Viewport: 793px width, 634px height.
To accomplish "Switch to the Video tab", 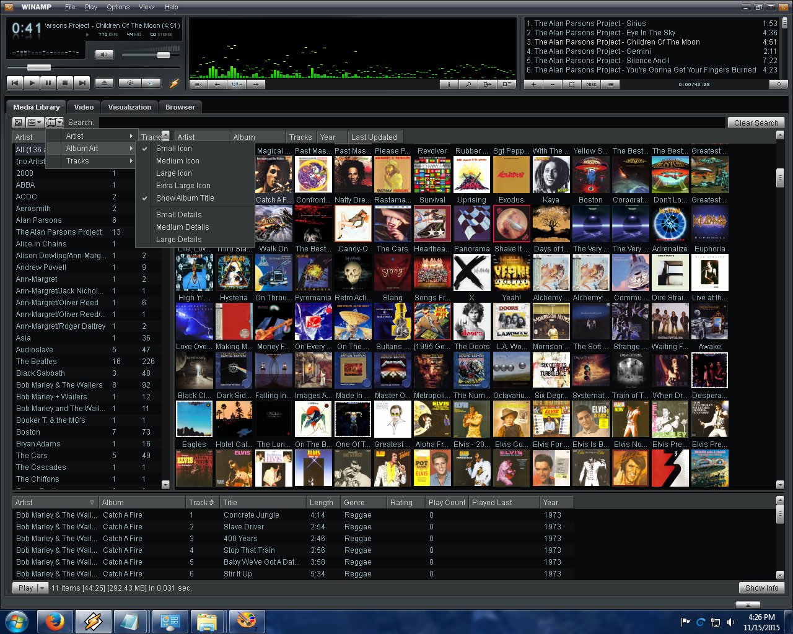I will pos(84,107).
